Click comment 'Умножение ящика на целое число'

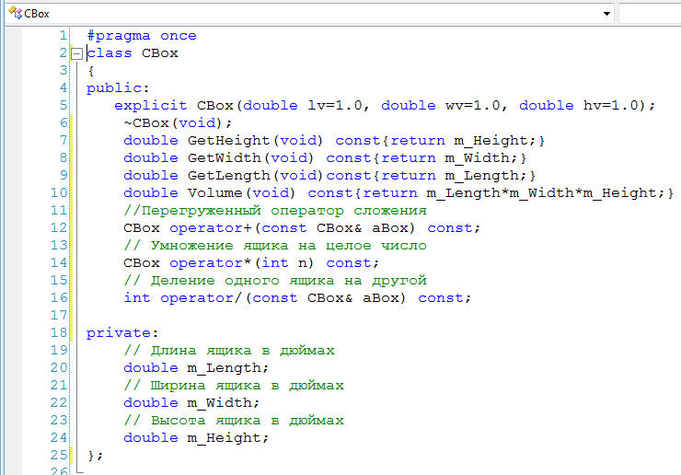pos(288,246)
